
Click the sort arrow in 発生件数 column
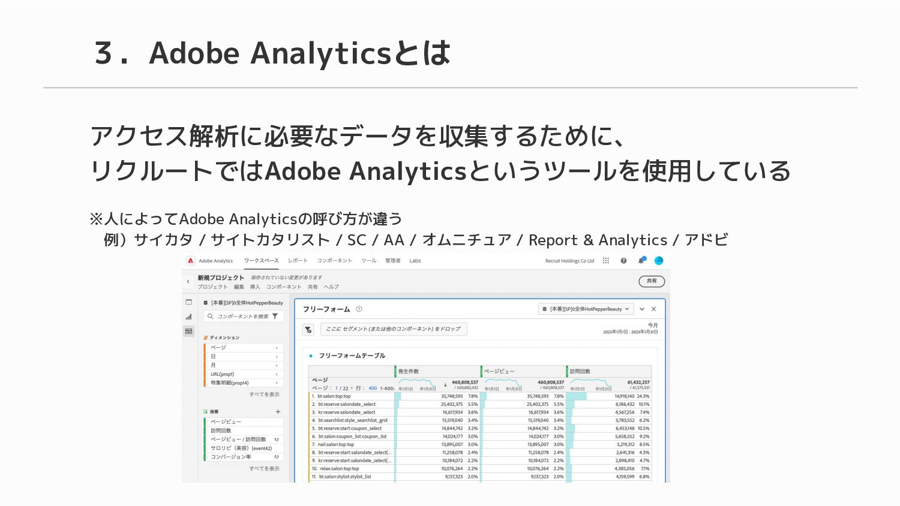[x=445, y=384]
